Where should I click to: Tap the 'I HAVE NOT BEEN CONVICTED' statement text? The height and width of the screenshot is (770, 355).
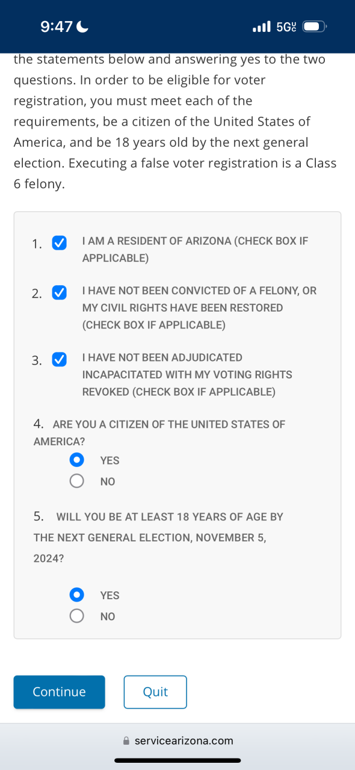click(199, 308)
